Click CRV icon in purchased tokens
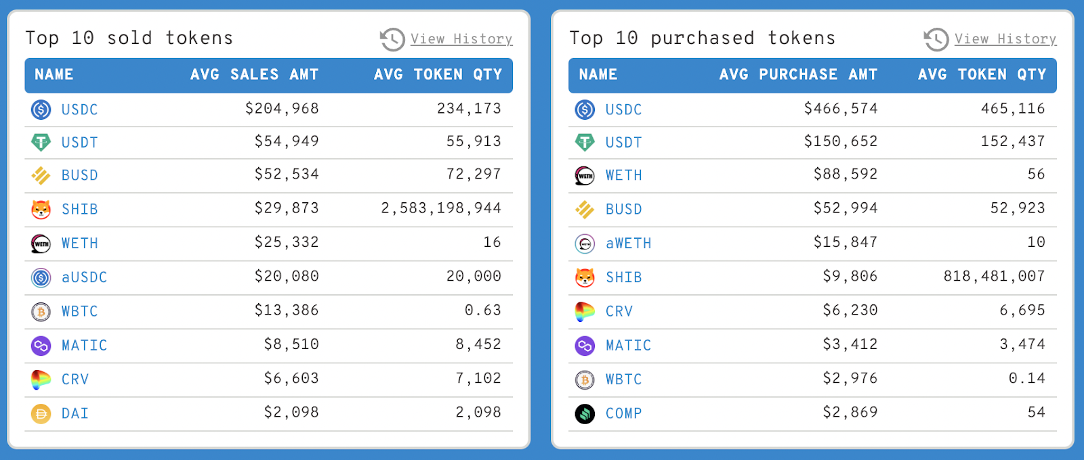1084x460 pixels. pos(585,311)
